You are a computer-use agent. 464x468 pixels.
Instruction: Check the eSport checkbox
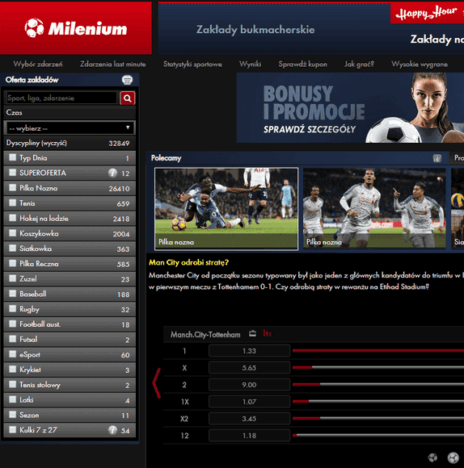click(x=13, y=354)
